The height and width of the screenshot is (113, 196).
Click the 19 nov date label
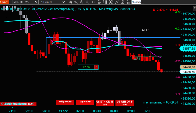63,111
